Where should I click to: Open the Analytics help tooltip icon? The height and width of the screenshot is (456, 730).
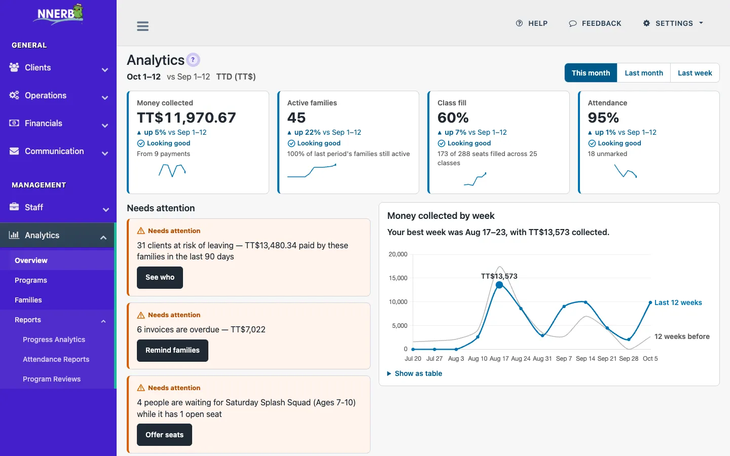click(x=193, y=60)
